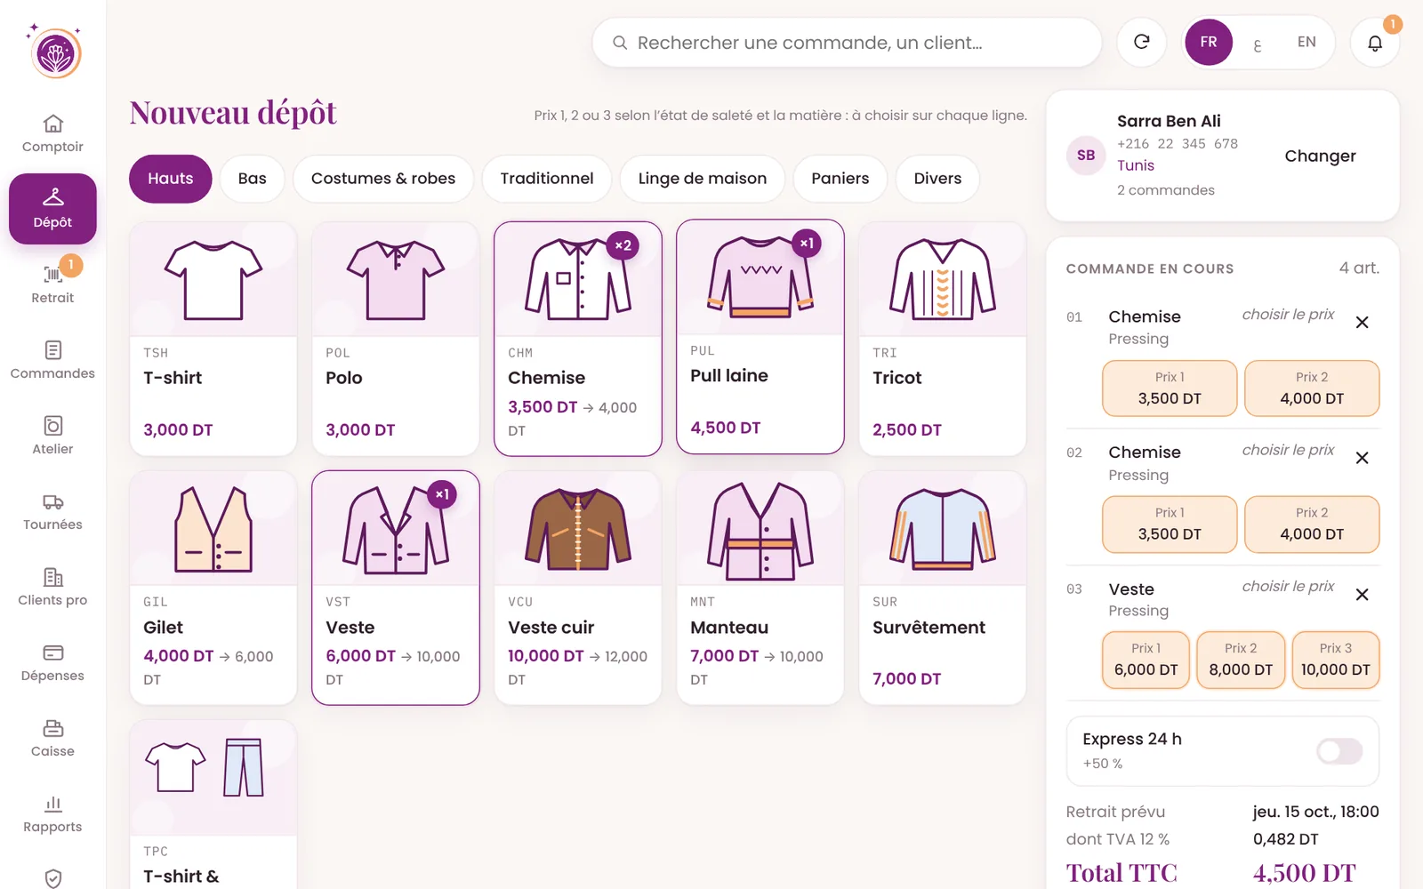The image size is (1423, 889).
Task: Select the Linge de maison tab
Action: point(703,179)
